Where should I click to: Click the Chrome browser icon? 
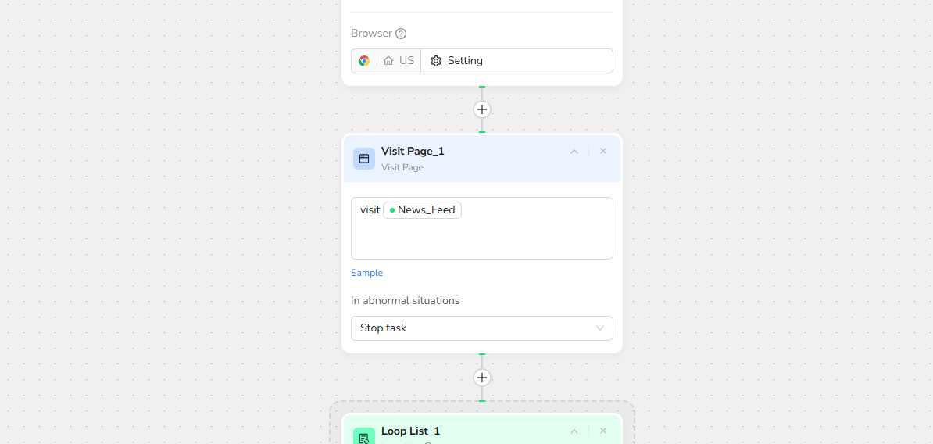click(364, 61)
